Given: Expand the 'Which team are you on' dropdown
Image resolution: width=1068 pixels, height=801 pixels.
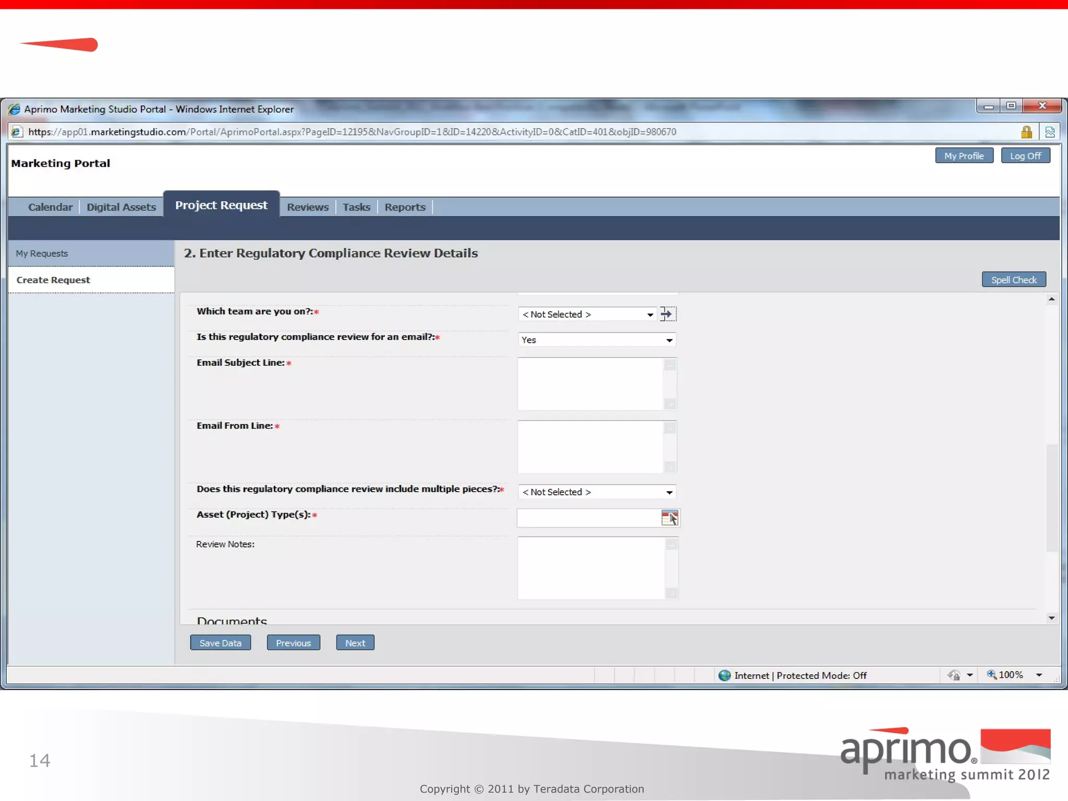Looking at the screenshot, I should click(650, 314).
